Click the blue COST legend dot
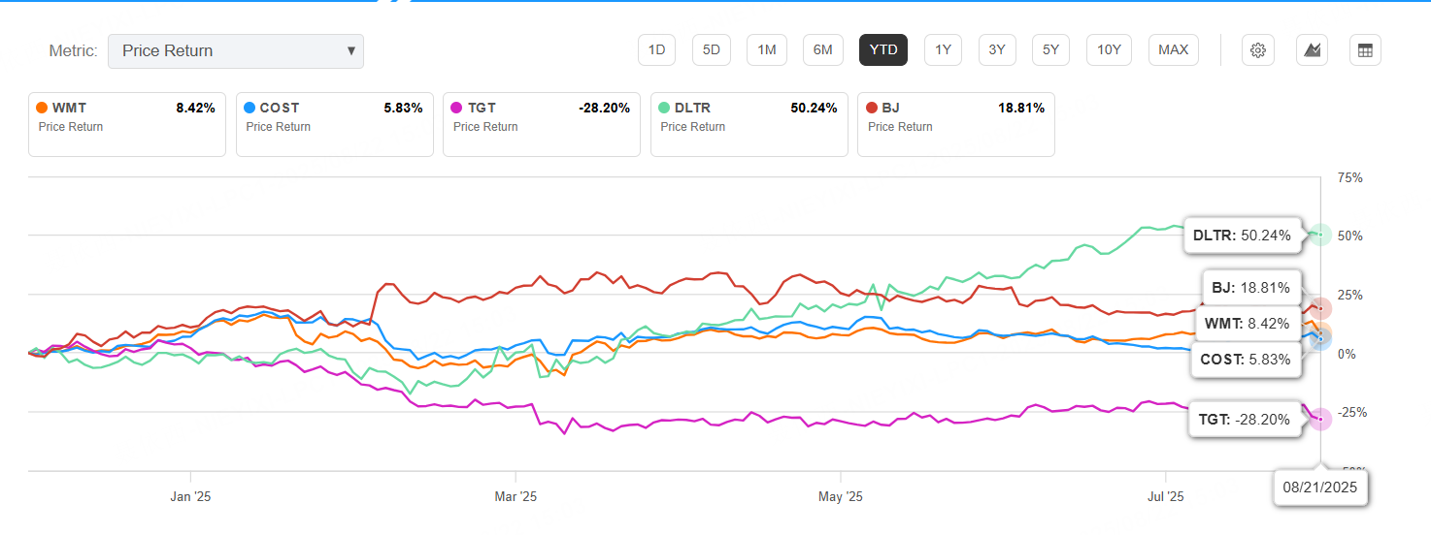Screen dimensions: 1431x535 pyautogui.click(x=249, y=109)
